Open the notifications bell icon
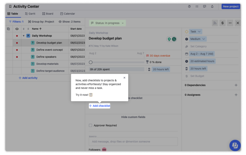This screenshot has height=155, width=246. coord(212,6)
